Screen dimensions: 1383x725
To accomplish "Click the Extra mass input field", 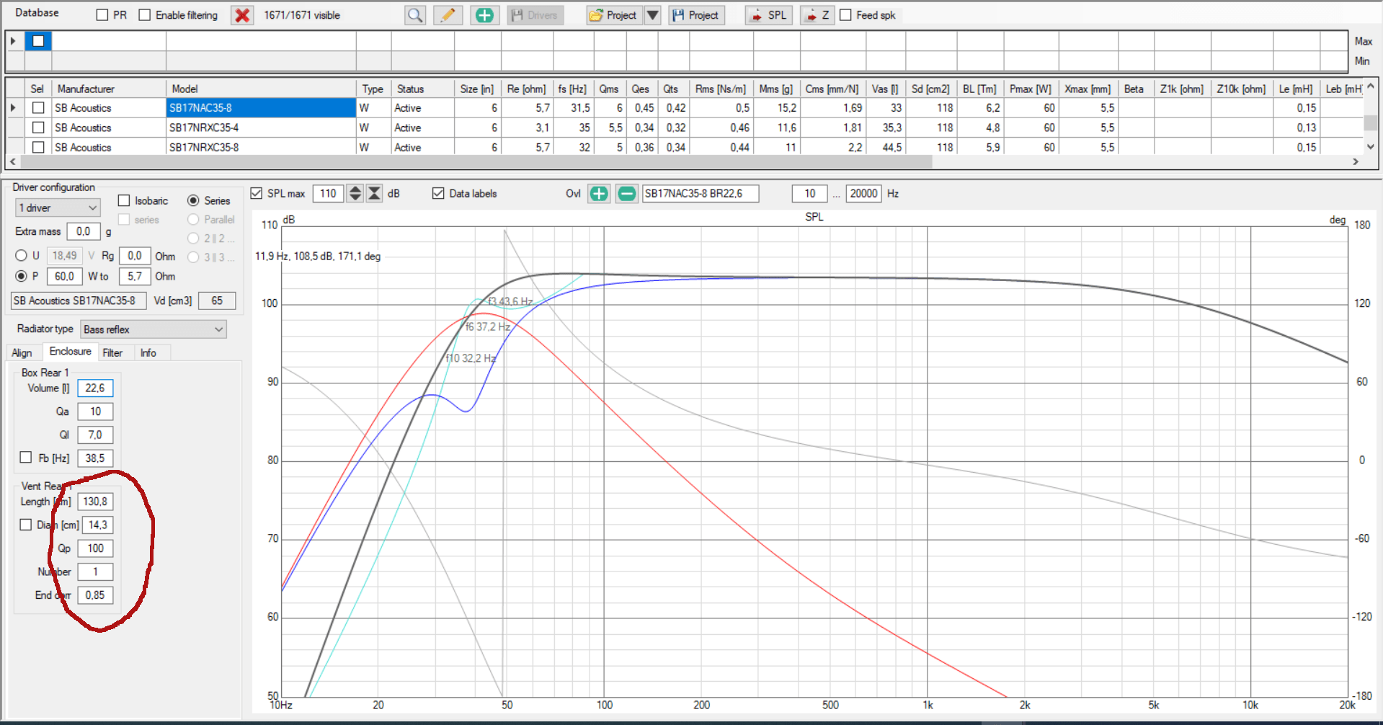I will [84, 231].
